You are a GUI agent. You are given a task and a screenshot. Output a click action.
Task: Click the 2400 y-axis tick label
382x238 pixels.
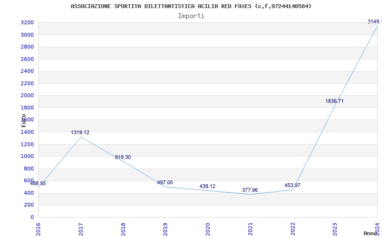pos(27,71)
